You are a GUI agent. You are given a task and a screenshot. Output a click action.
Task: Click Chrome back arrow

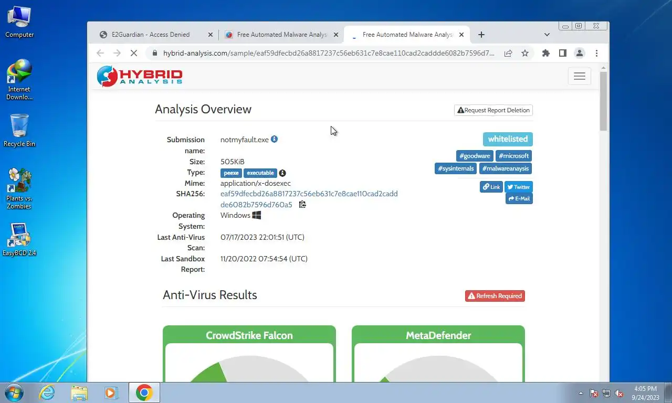pyautogui.click(x=100, y=53)
